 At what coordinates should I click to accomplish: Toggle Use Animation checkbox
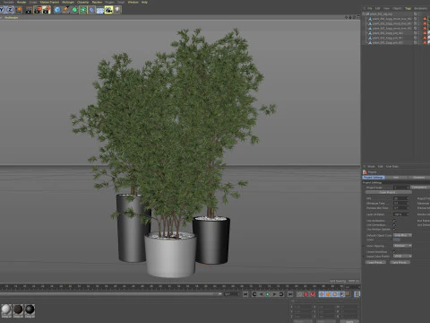click(395, 221)
